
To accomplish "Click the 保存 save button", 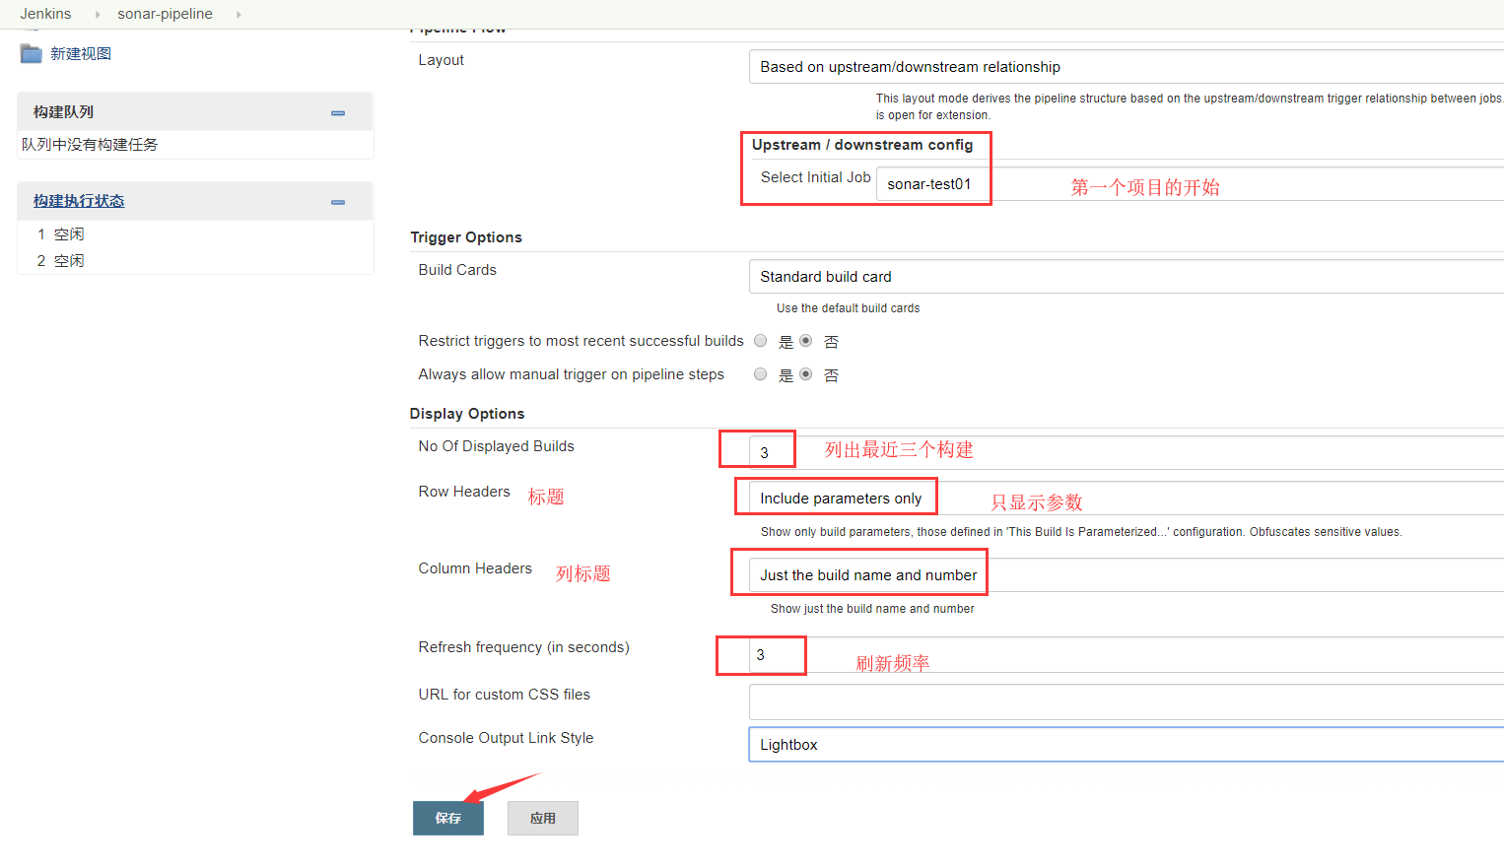I will [x=448, y=818].
